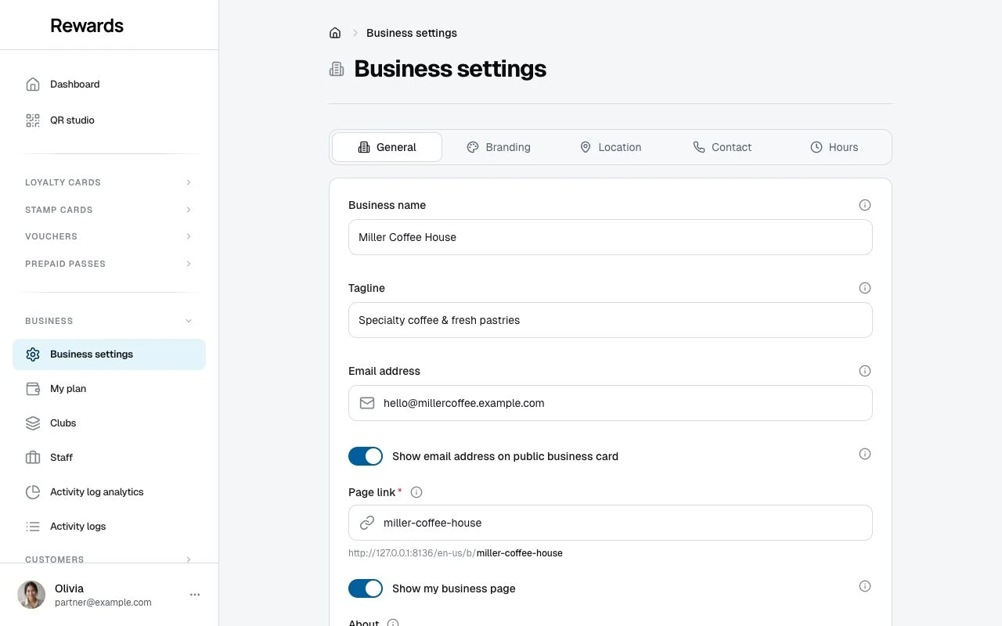Click info icon for Show my business page
The width and height of the screenshot is (1002, 626).
coord(865,586)
